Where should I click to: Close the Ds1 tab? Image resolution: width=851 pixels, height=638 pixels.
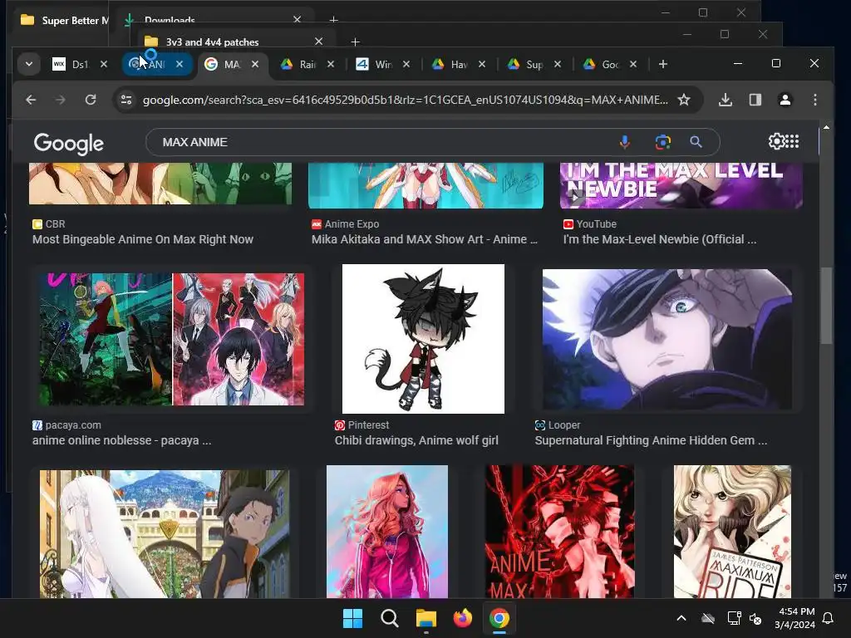[x=104, y=64]
